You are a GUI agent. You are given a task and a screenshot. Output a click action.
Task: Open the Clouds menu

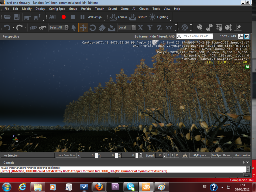coord(144,9)
